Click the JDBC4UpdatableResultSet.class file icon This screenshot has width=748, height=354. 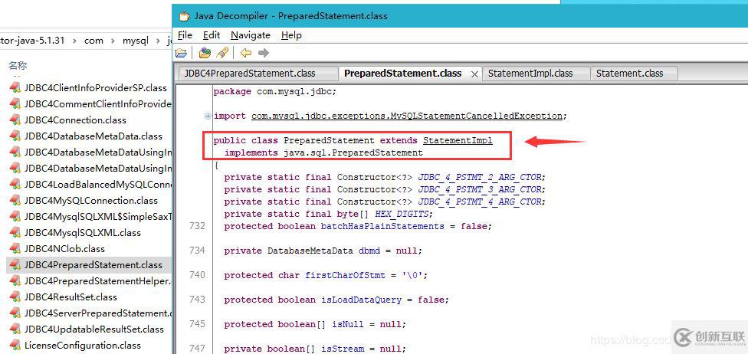click(x=15, y=329)
